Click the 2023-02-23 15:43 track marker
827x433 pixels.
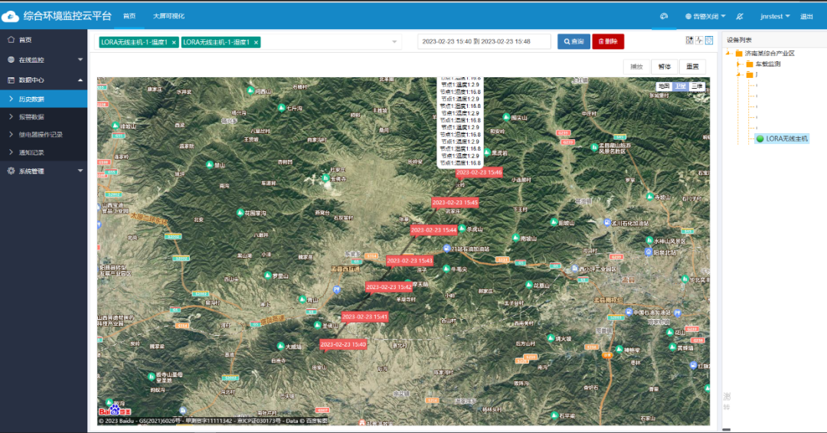[409, 261]
